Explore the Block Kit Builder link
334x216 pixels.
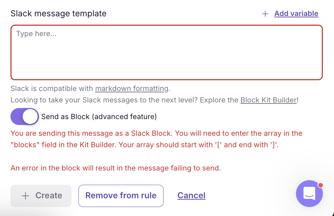268,100
